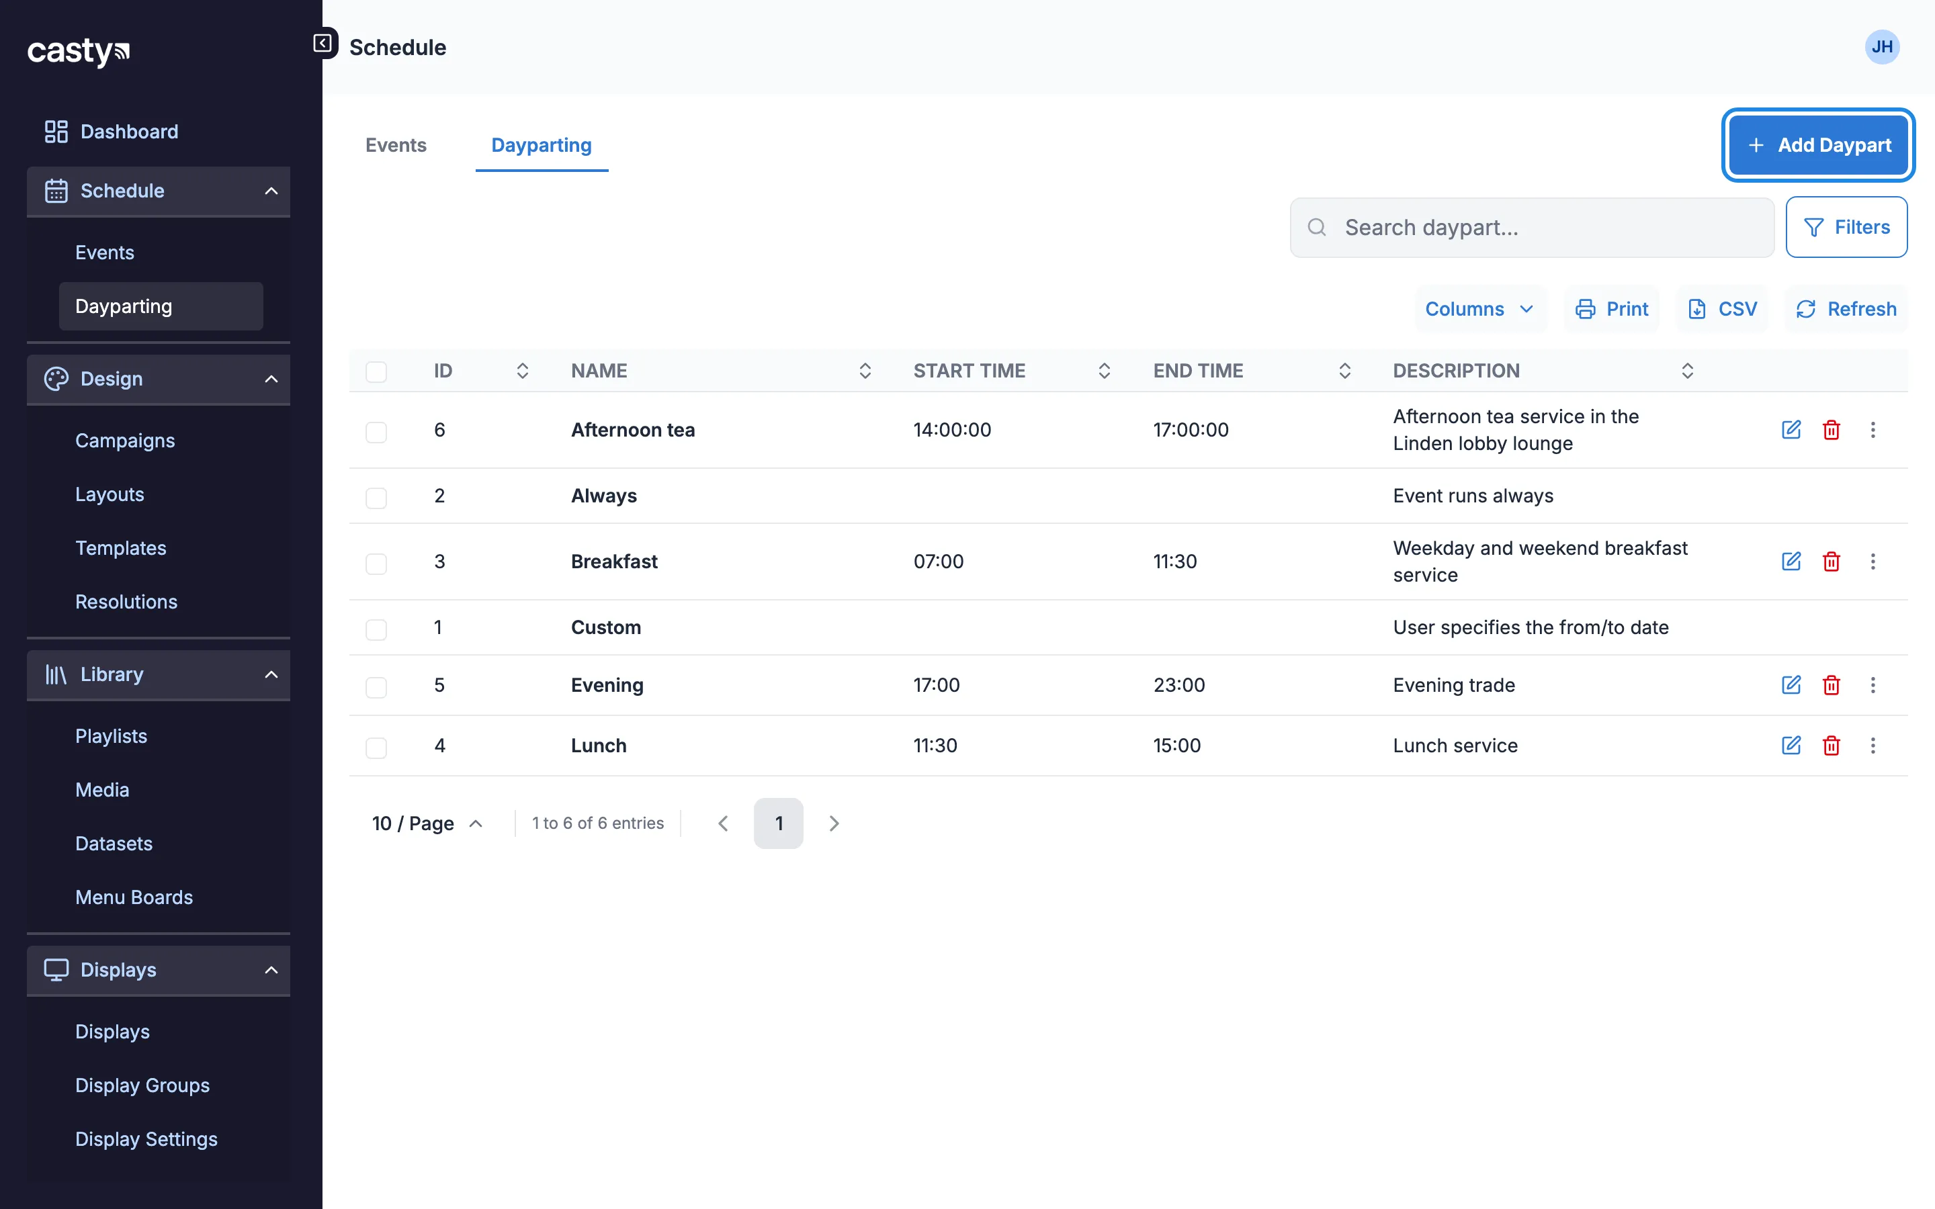Collapse the Displays sidebar section
The width and height of the screenshot is (1935, 1209).
[x=159, y=970]
